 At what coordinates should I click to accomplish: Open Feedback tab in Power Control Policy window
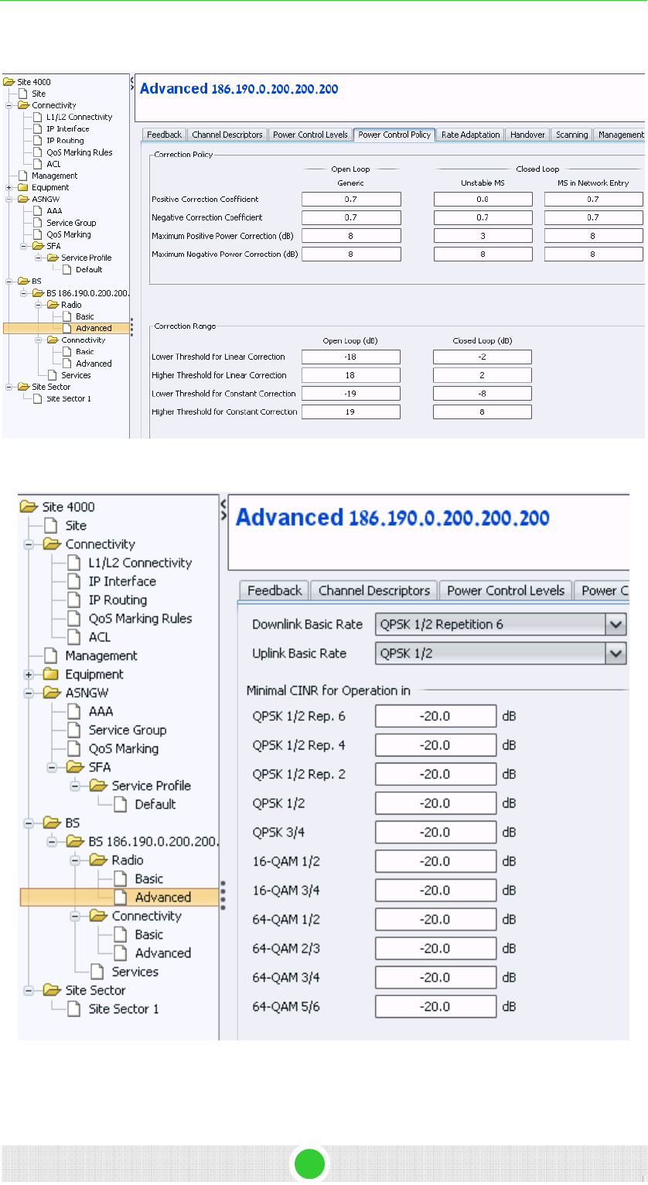click(164, 135)
